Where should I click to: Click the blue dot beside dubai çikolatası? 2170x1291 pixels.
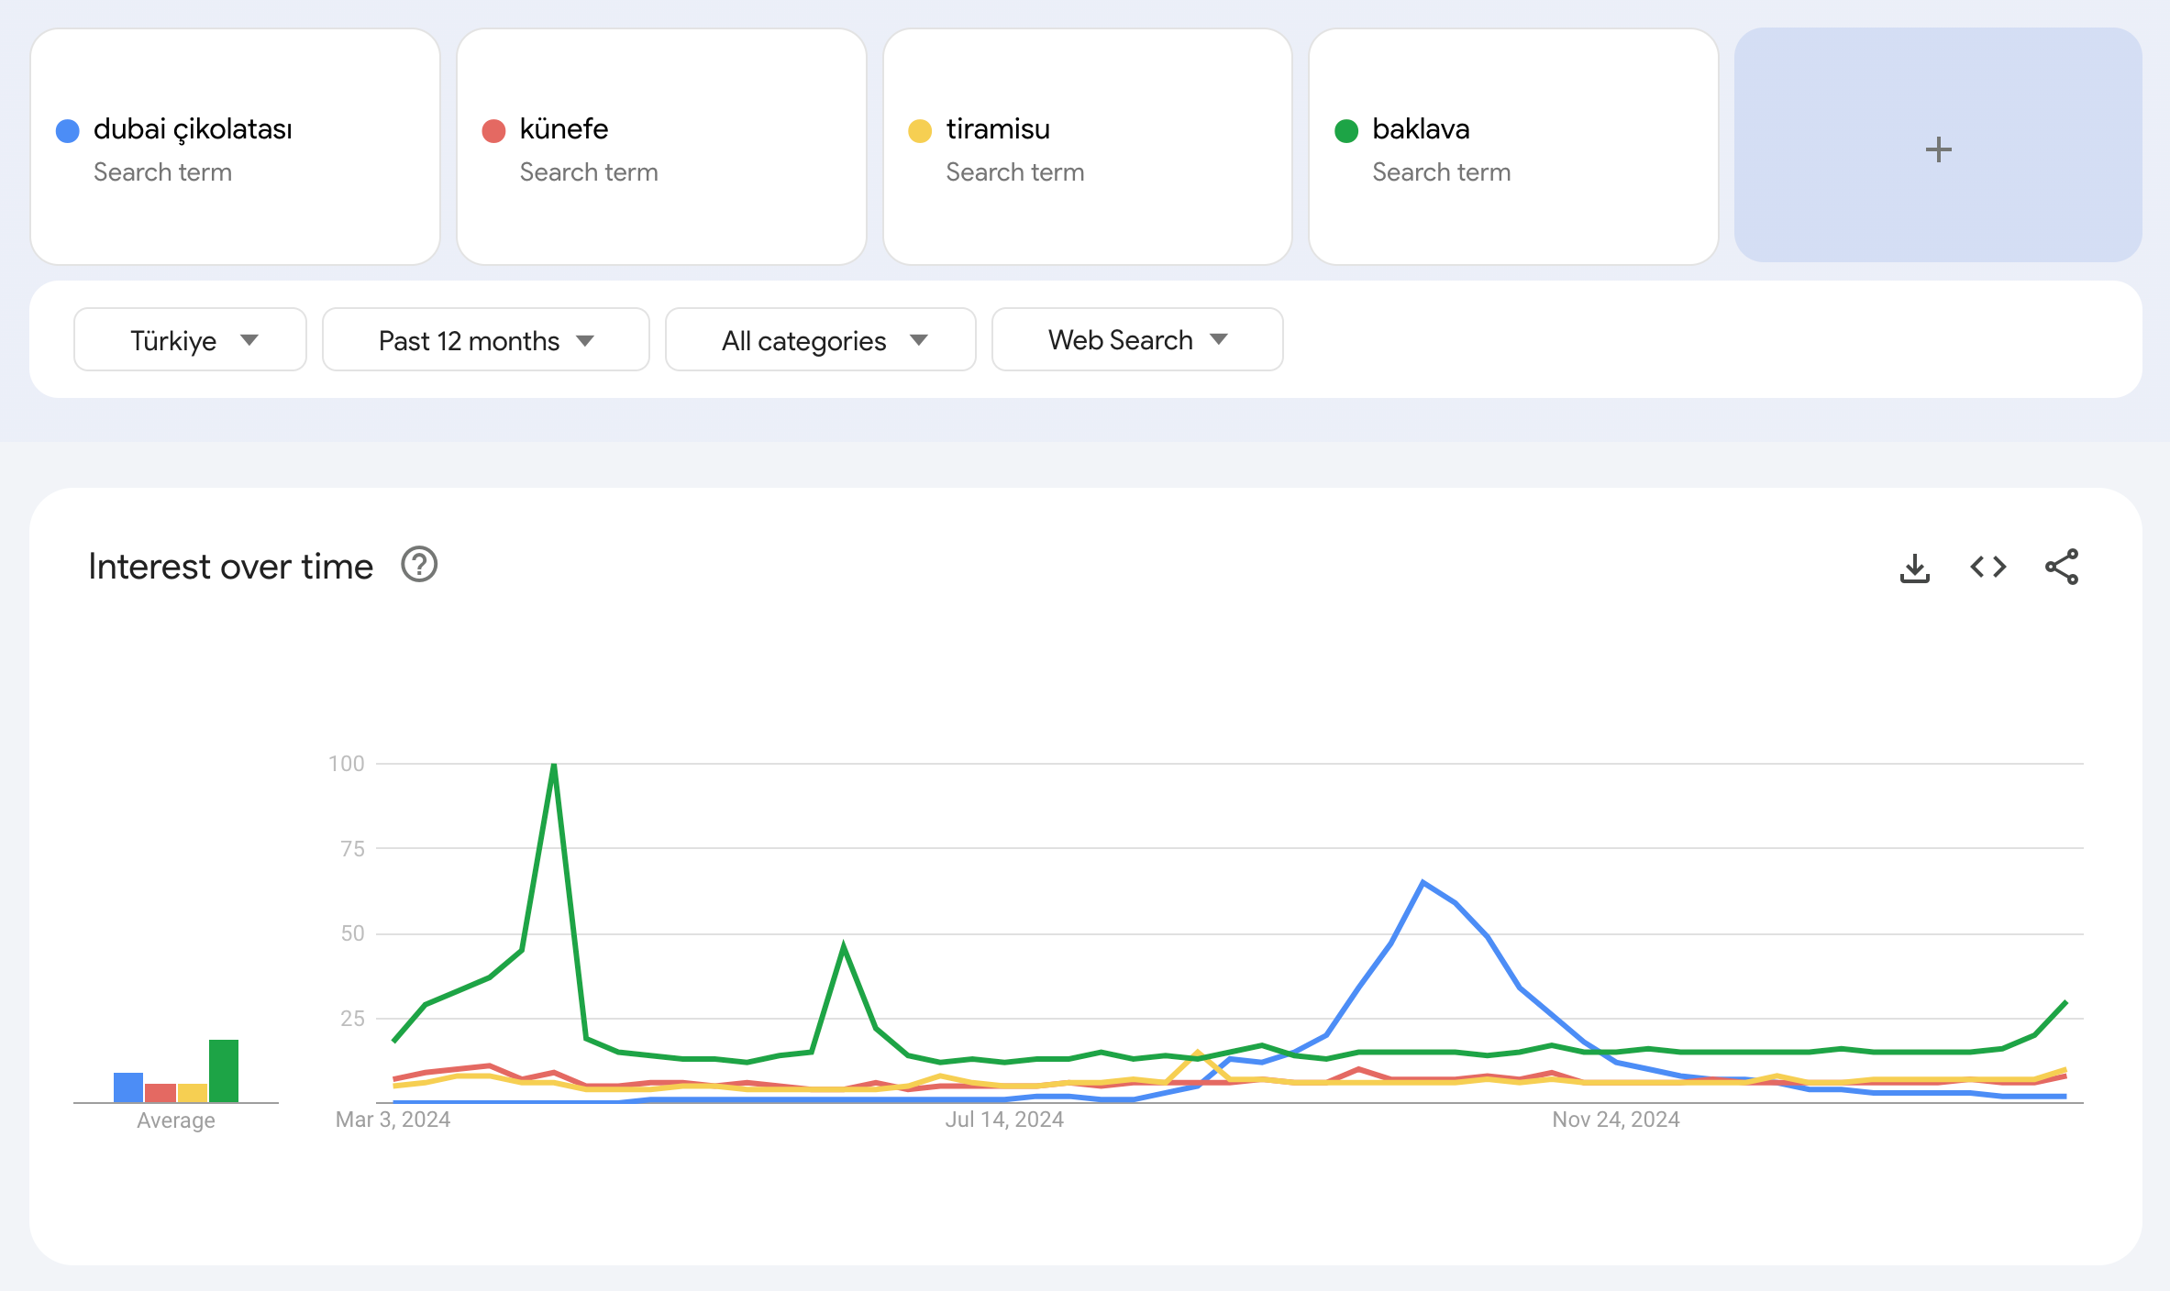point(68,131)
